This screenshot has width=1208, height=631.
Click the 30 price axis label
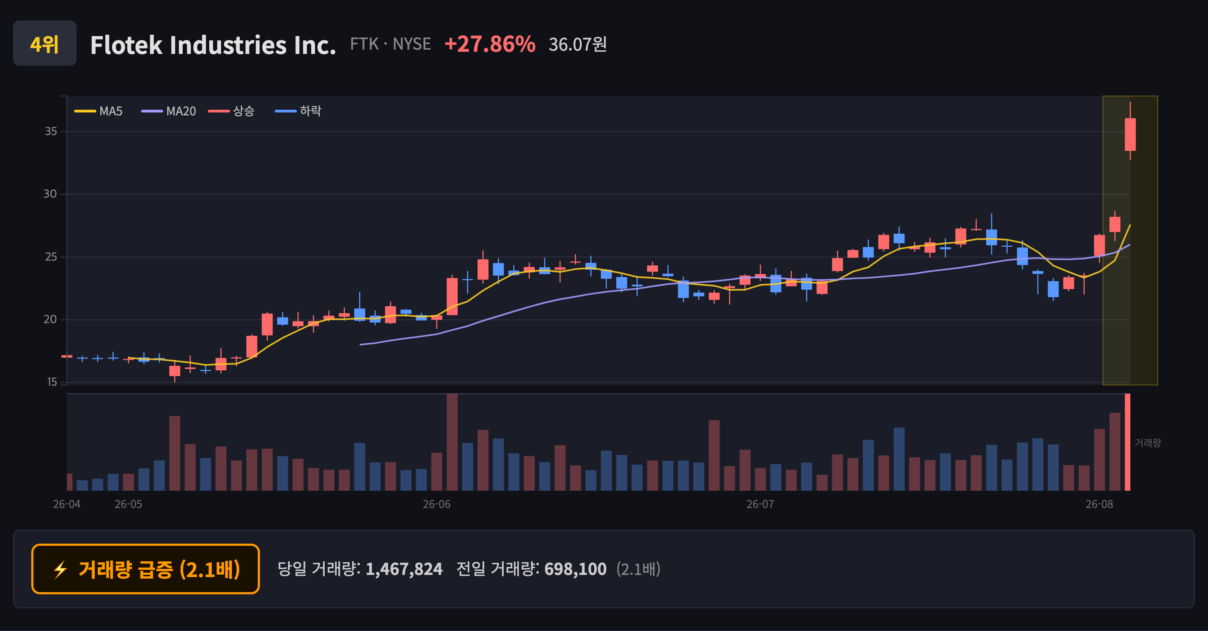(x=50, y=193)
